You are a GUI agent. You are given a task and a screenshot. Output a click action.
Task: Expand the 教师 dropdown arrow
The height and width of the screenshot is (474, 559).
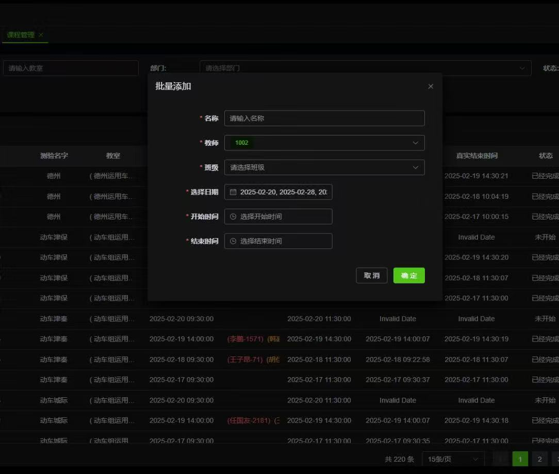pos(415,143)
